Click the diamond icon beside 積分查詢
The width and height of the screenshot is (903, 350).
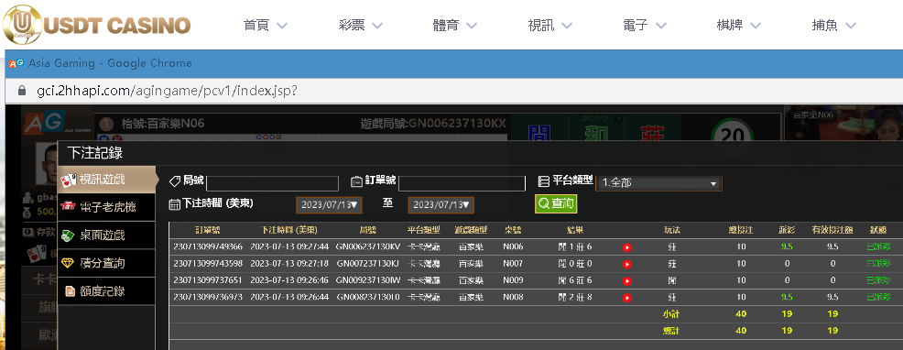[69, 264]
